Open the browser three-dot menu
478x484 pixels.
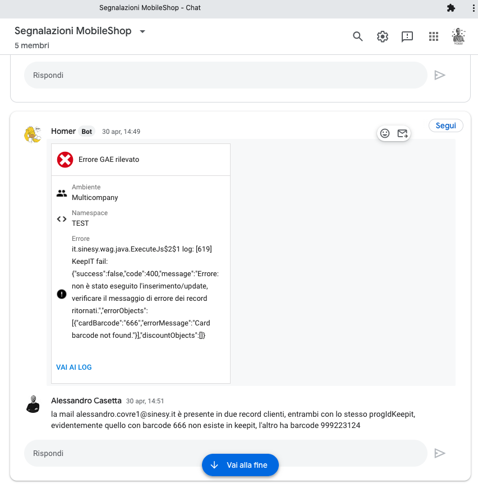[x=474, y=8]
